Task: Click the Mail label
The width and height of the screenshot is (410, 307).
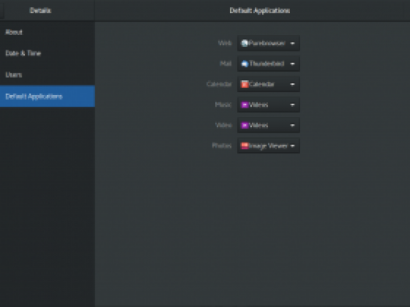Action: click(x=226, y=63)
